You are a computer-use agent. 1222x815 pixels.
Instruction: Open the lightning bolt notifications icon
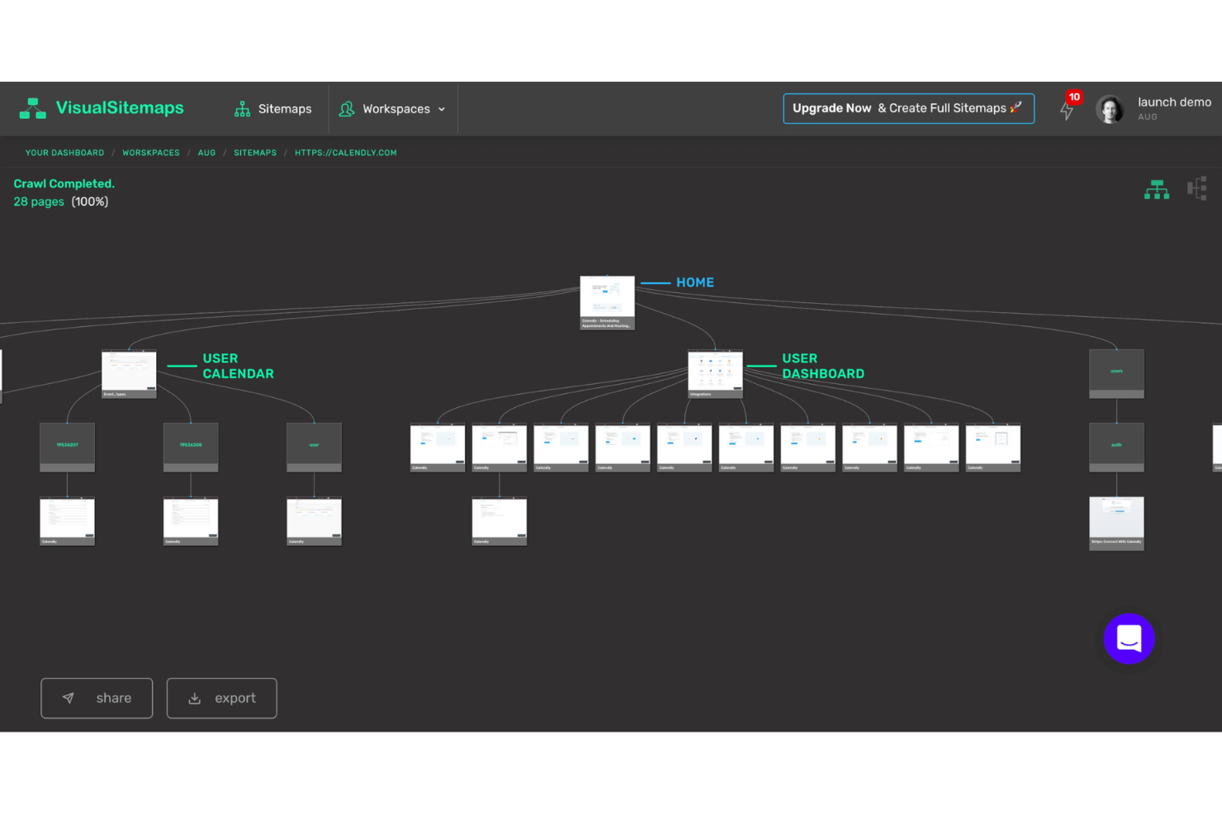pos(1068,109)
